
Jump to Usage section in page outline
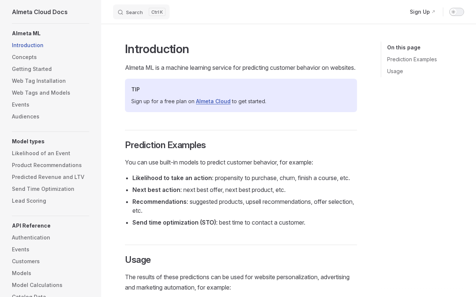click(395, 71)
